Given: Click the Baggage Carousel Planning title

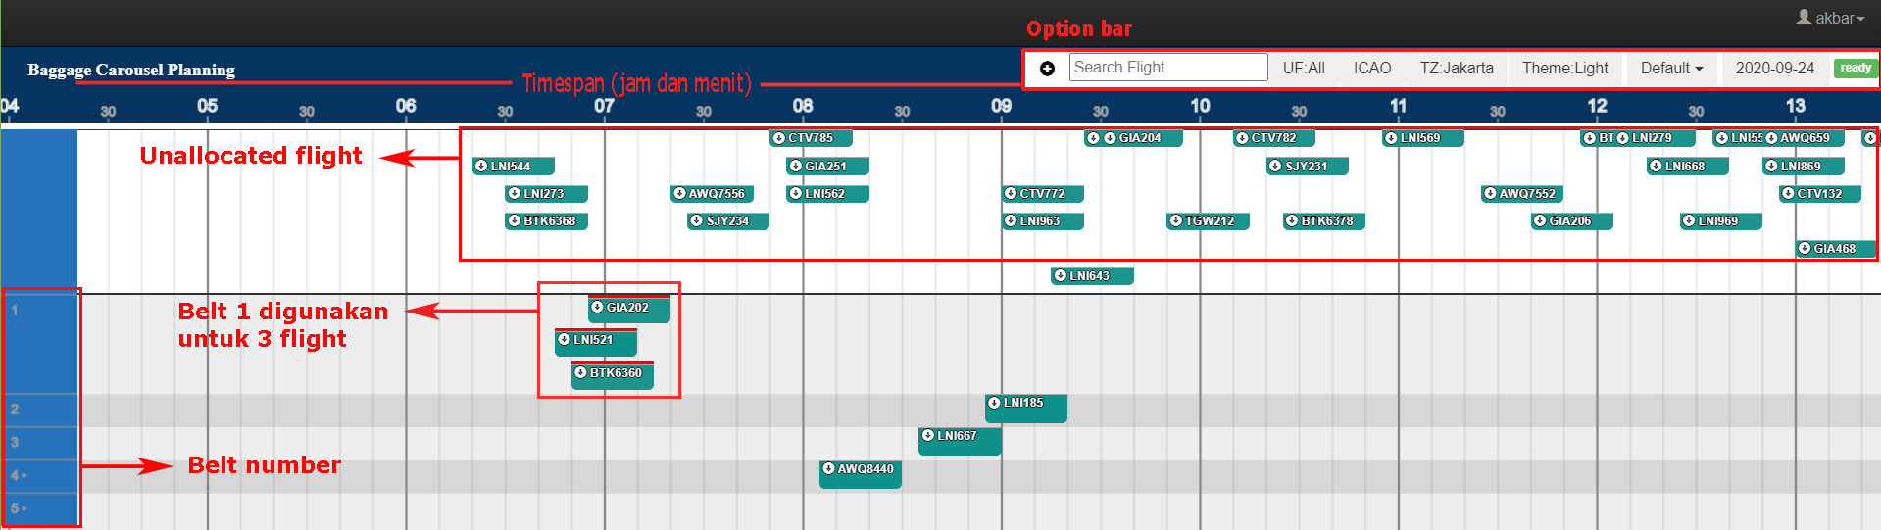Looking at the screenshot, I should click(x=131, y=70).
